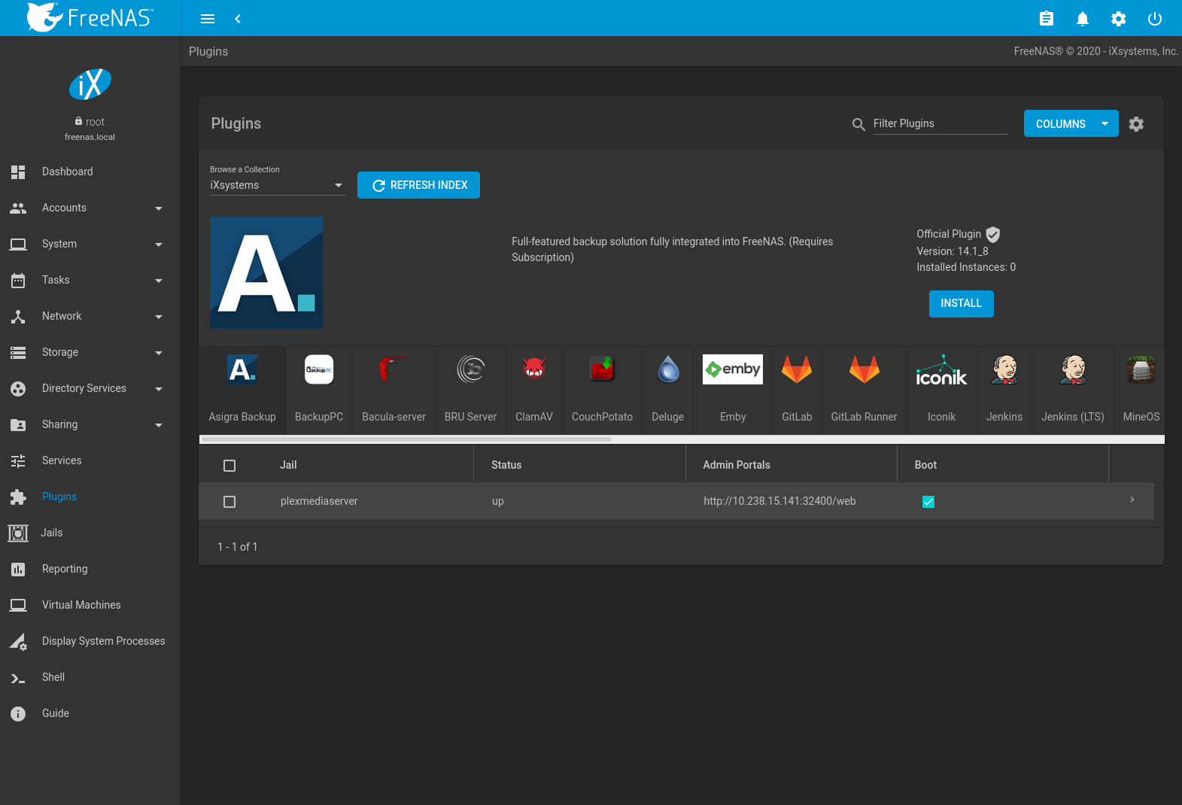Open the Browse a Collection dropdown

tap(277, 185)
